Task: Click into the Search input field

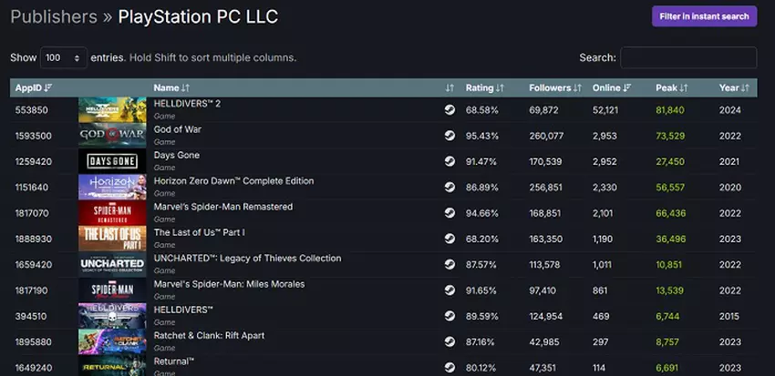Action: [x=688, y=57]
